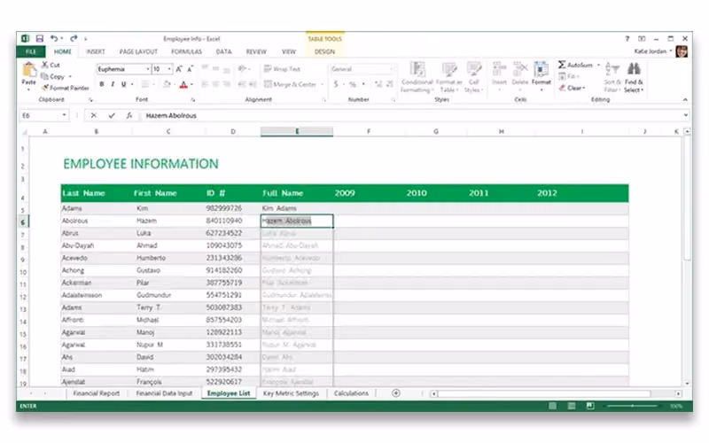709x443 pixels.
Task: Toggle bold formatting
Action: point(102,84)
